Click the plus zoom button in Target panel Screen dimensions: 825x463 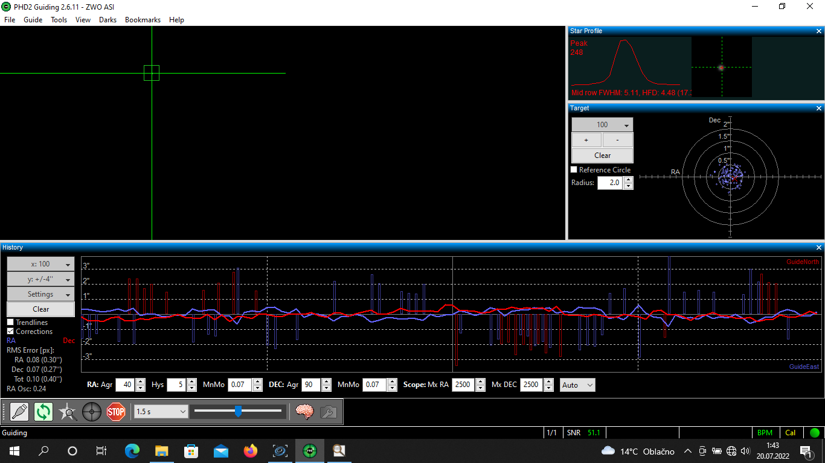pos(586,140)
